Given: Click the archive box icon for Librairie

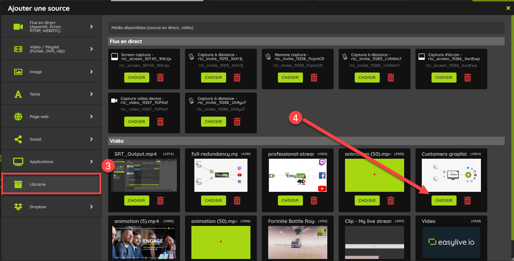Looking at the screenshot, I should tap(18, 184).
